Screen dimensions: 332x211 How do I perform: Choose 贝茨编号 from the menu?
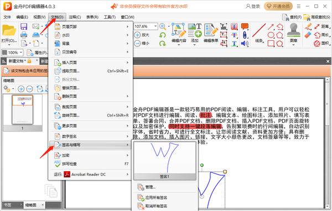click(91, 52)
